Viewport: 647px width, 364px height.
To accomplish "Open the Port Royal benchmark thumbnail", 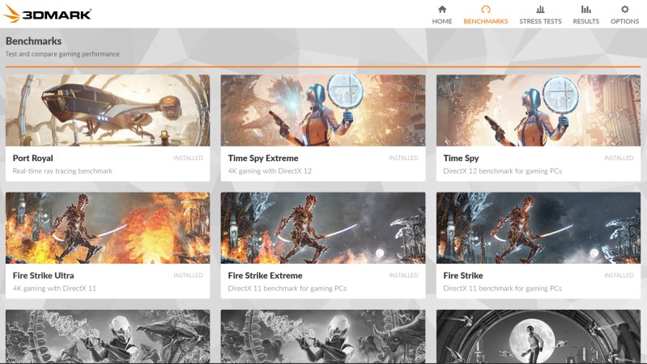I will pos(108,110).
